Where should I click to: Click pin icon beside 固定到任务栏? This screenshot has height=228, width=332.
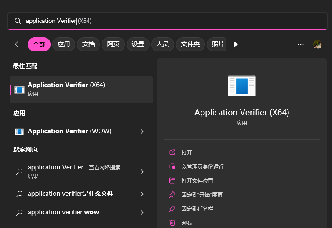coord(172,209)
